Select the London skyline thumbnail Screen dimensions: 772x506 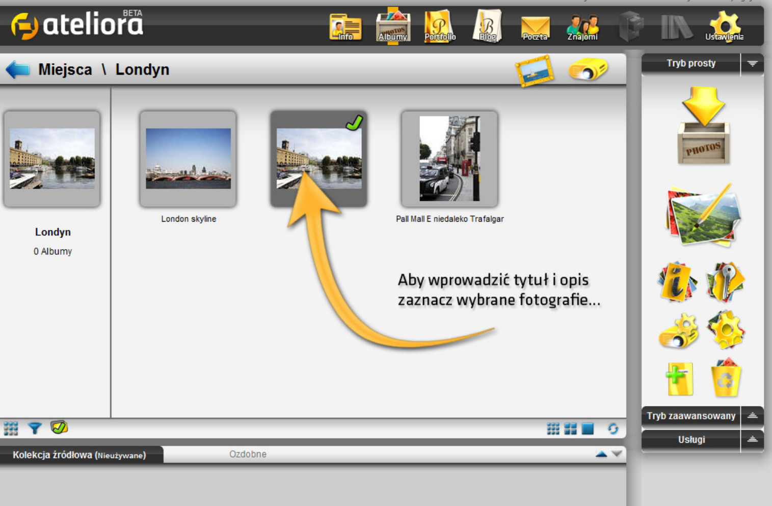coord(188,158)
